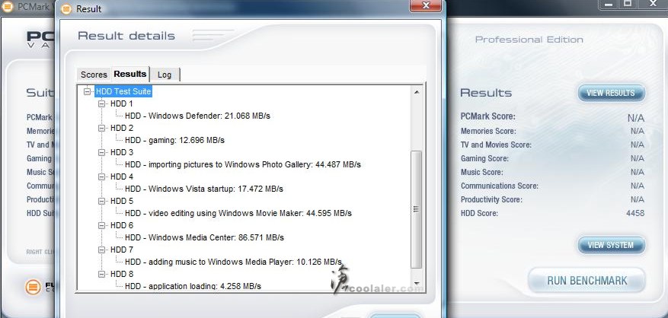
Task: Maximize the PCMark Vantage window
Action: (x=628, y=4)
